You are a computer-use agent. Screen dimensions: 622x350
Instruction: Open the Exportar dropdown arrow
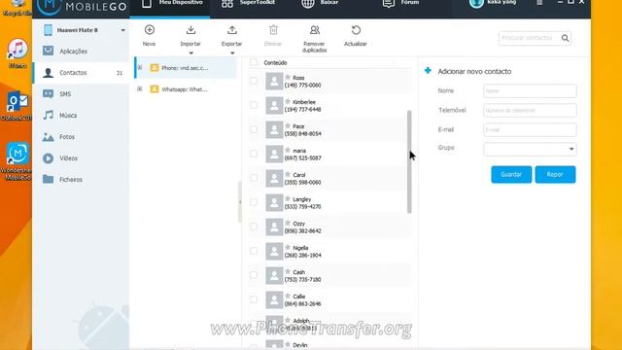(232, 52)
